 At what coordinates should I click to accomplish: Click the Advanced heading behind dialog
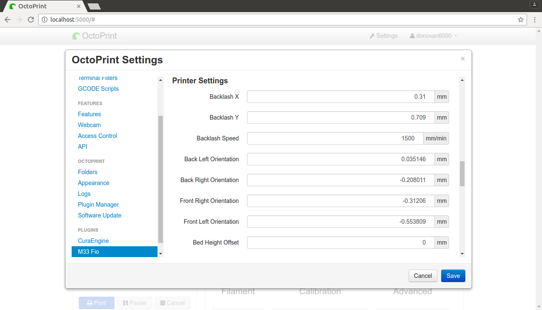(x=412, y=292)
